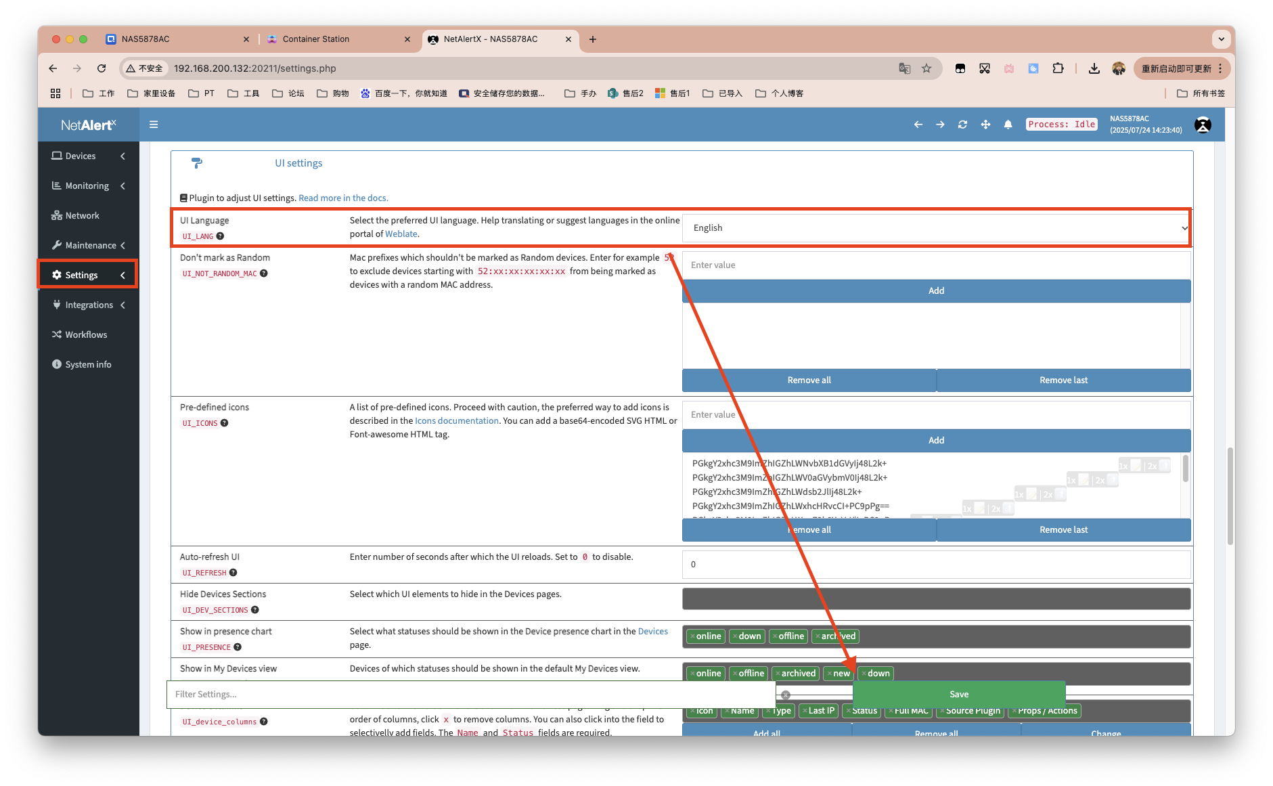
Task: Open Workflows in the sidebar
Action: (x=86, y=335)
